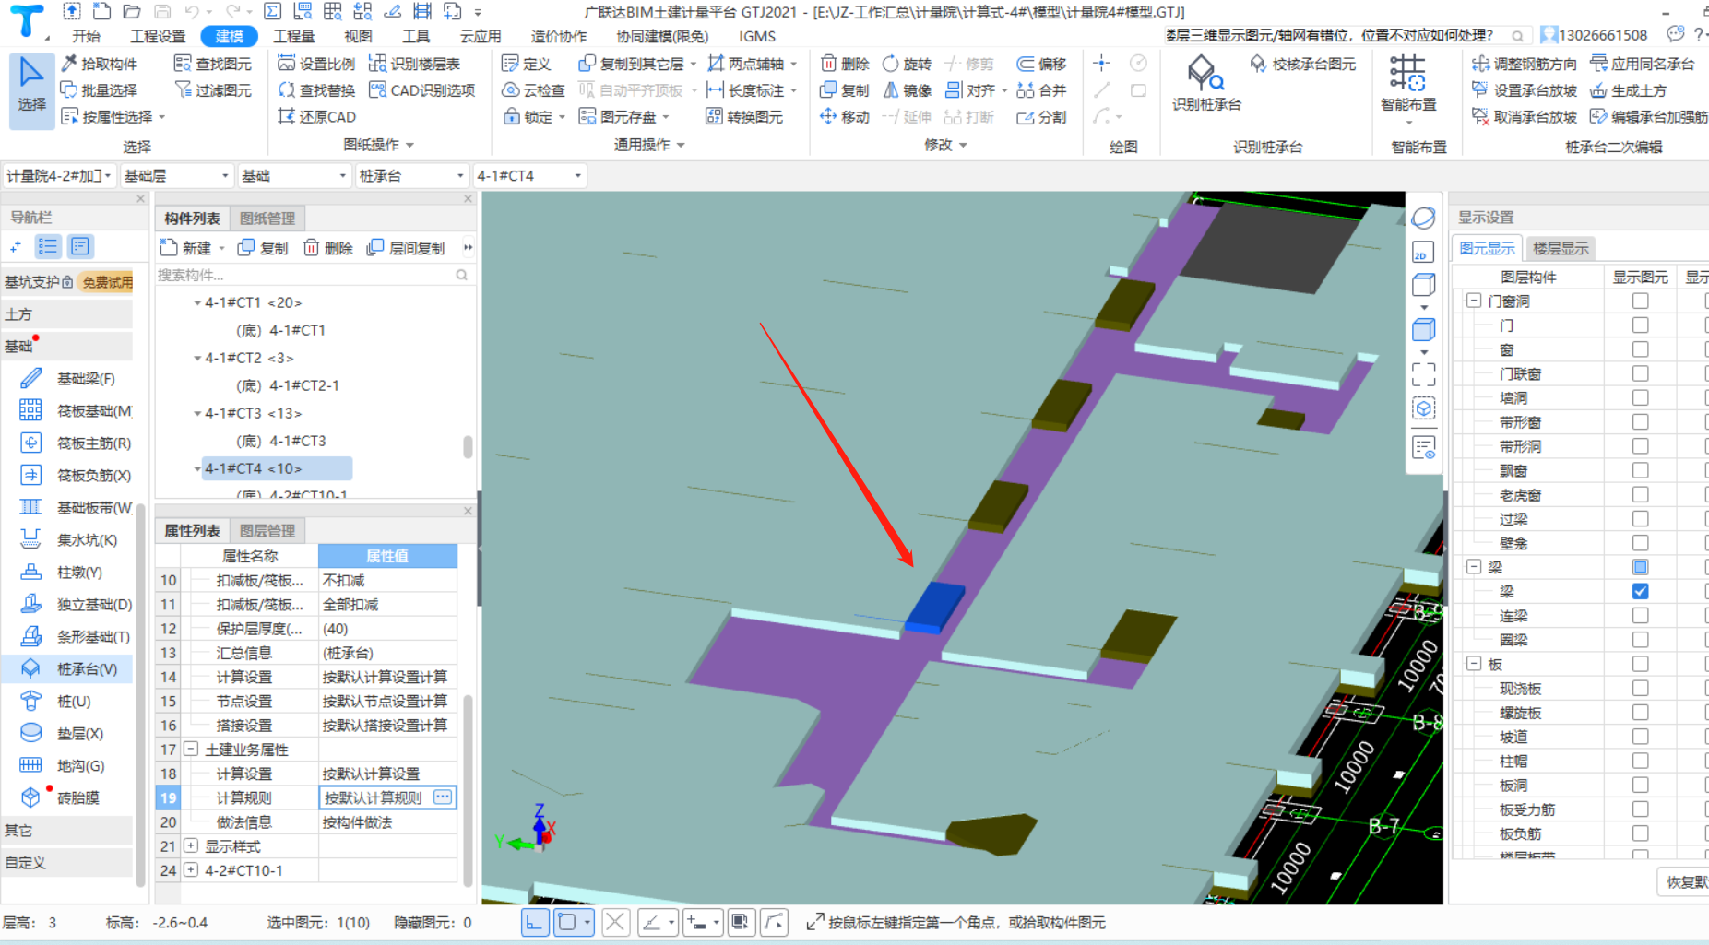The image size is (1709, 945).
Task: Select the 移动 move tool
Action: pyautogui.click(x=845, y=117)
